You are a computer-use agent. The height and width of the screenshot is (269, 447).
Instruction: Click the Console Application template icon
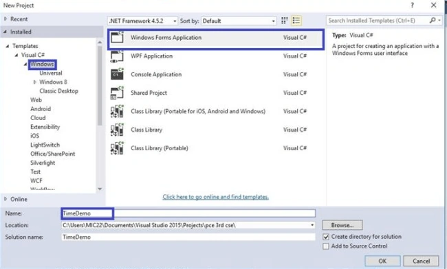[x=117, y=75]
